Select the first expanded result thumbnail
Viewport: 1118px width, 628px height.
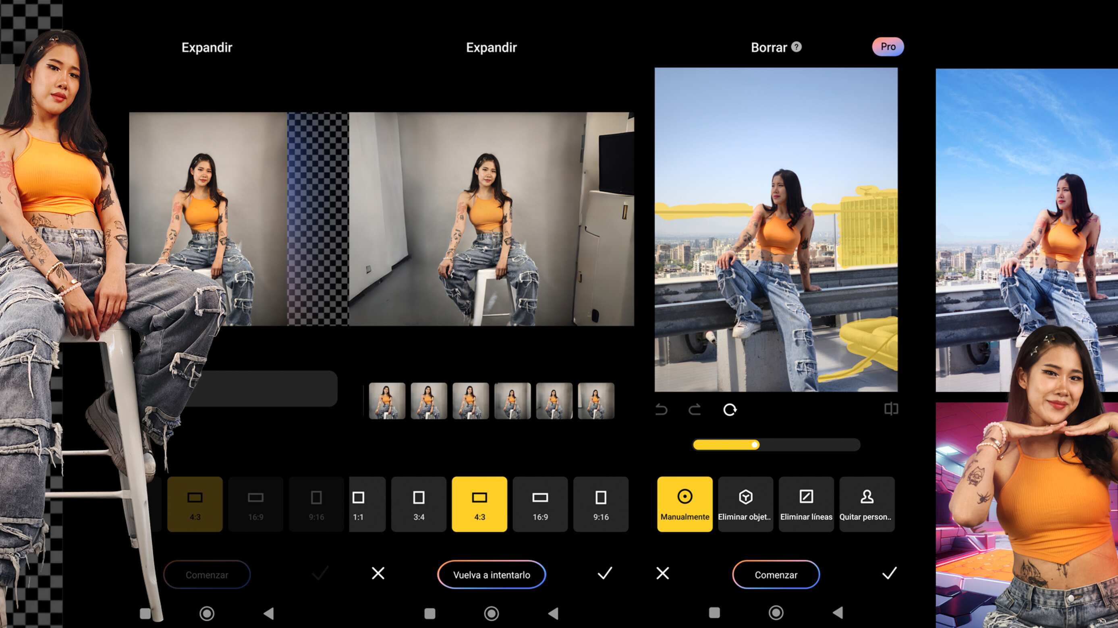[x=387, y=401]
